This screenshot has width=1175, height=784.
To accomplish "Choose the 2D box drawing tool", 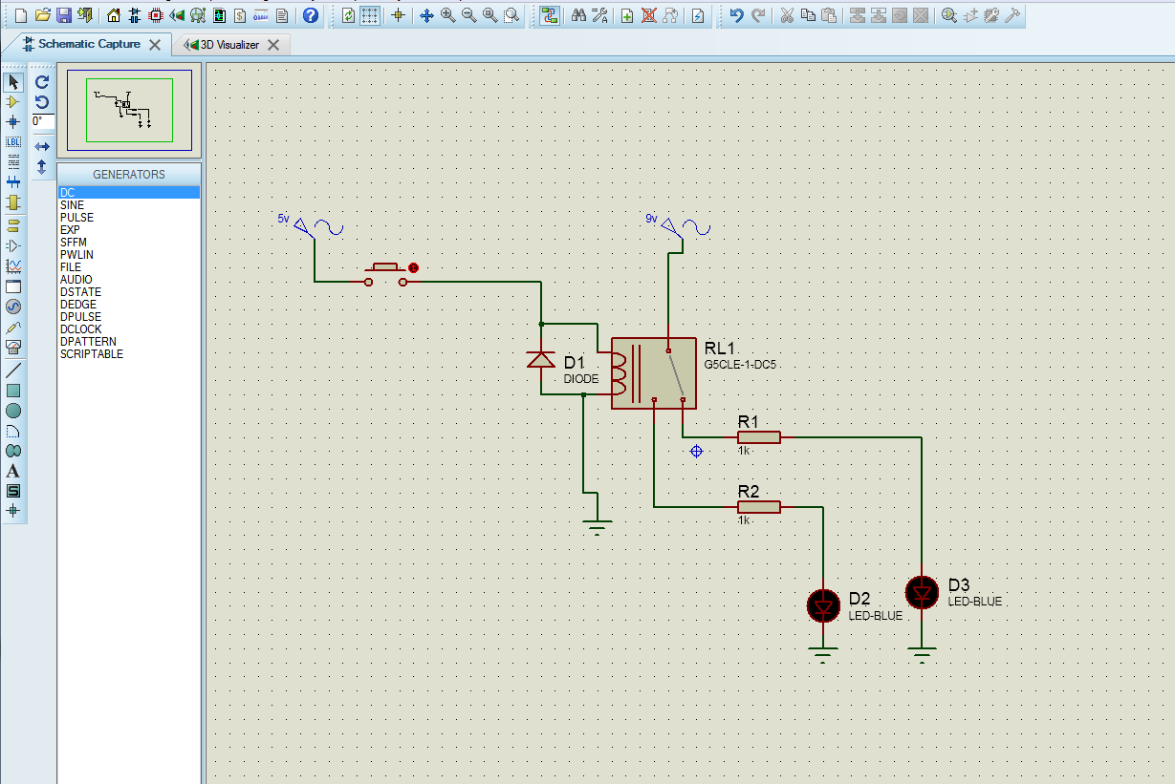I will point(13,391).
